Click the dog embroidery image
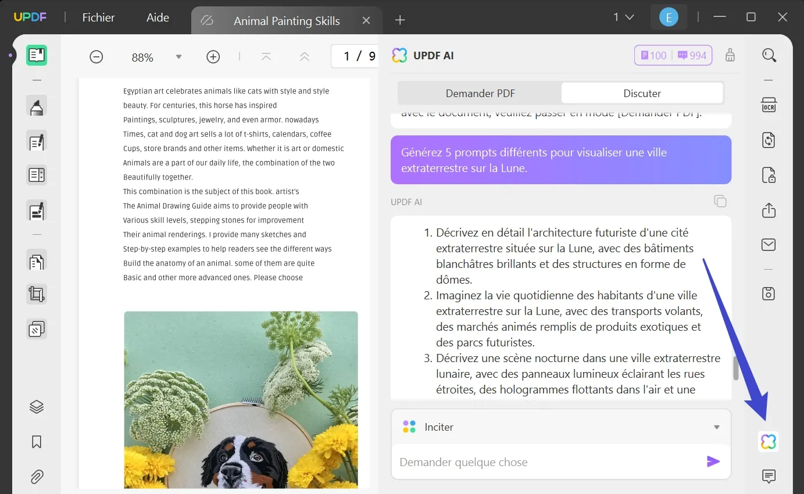The height and width of the screenshot is (494, 804). coord(241,400)
